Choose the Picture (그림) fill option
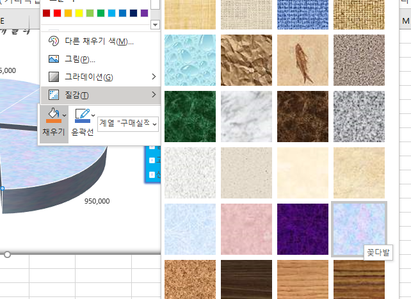 pos(80,60)
